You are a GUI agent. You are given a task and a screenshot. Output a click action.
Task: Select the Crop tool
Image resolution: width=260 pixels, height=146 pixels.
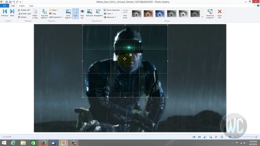[x=75, y=14]
